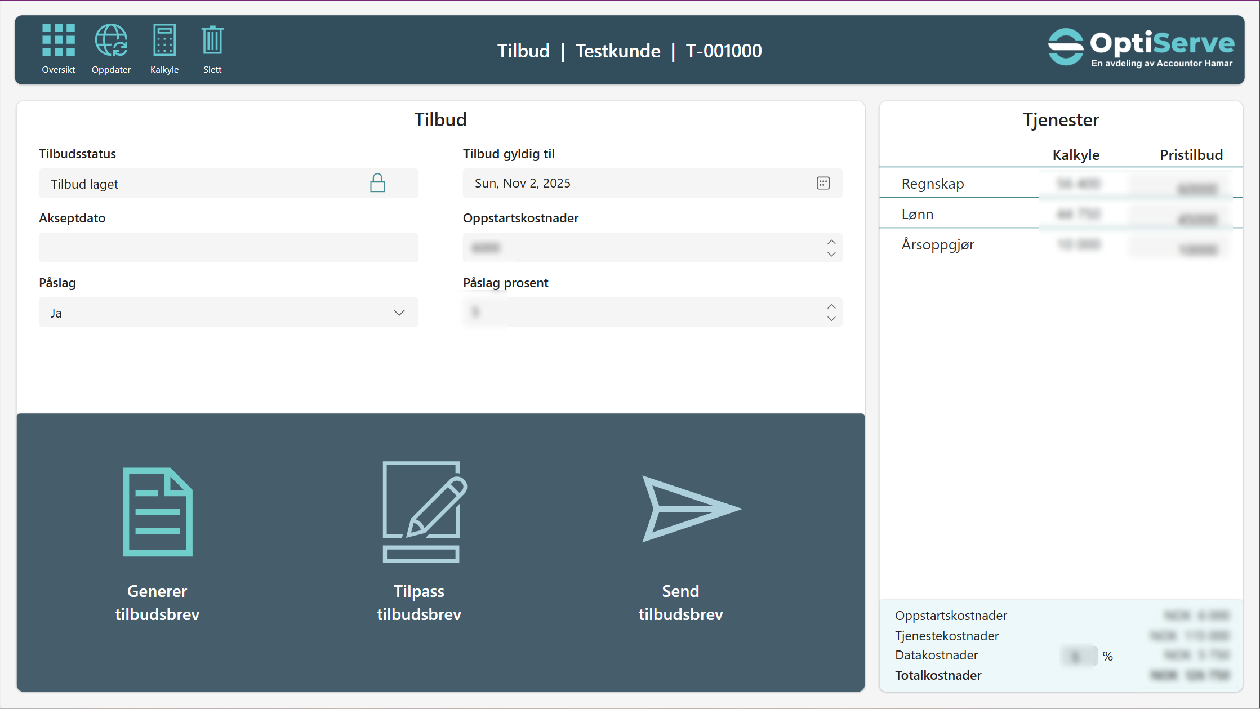Click the Tilpass tilbudsbrev edit icon
This screenshot has width=1260, height=709.
click(424, 512)
